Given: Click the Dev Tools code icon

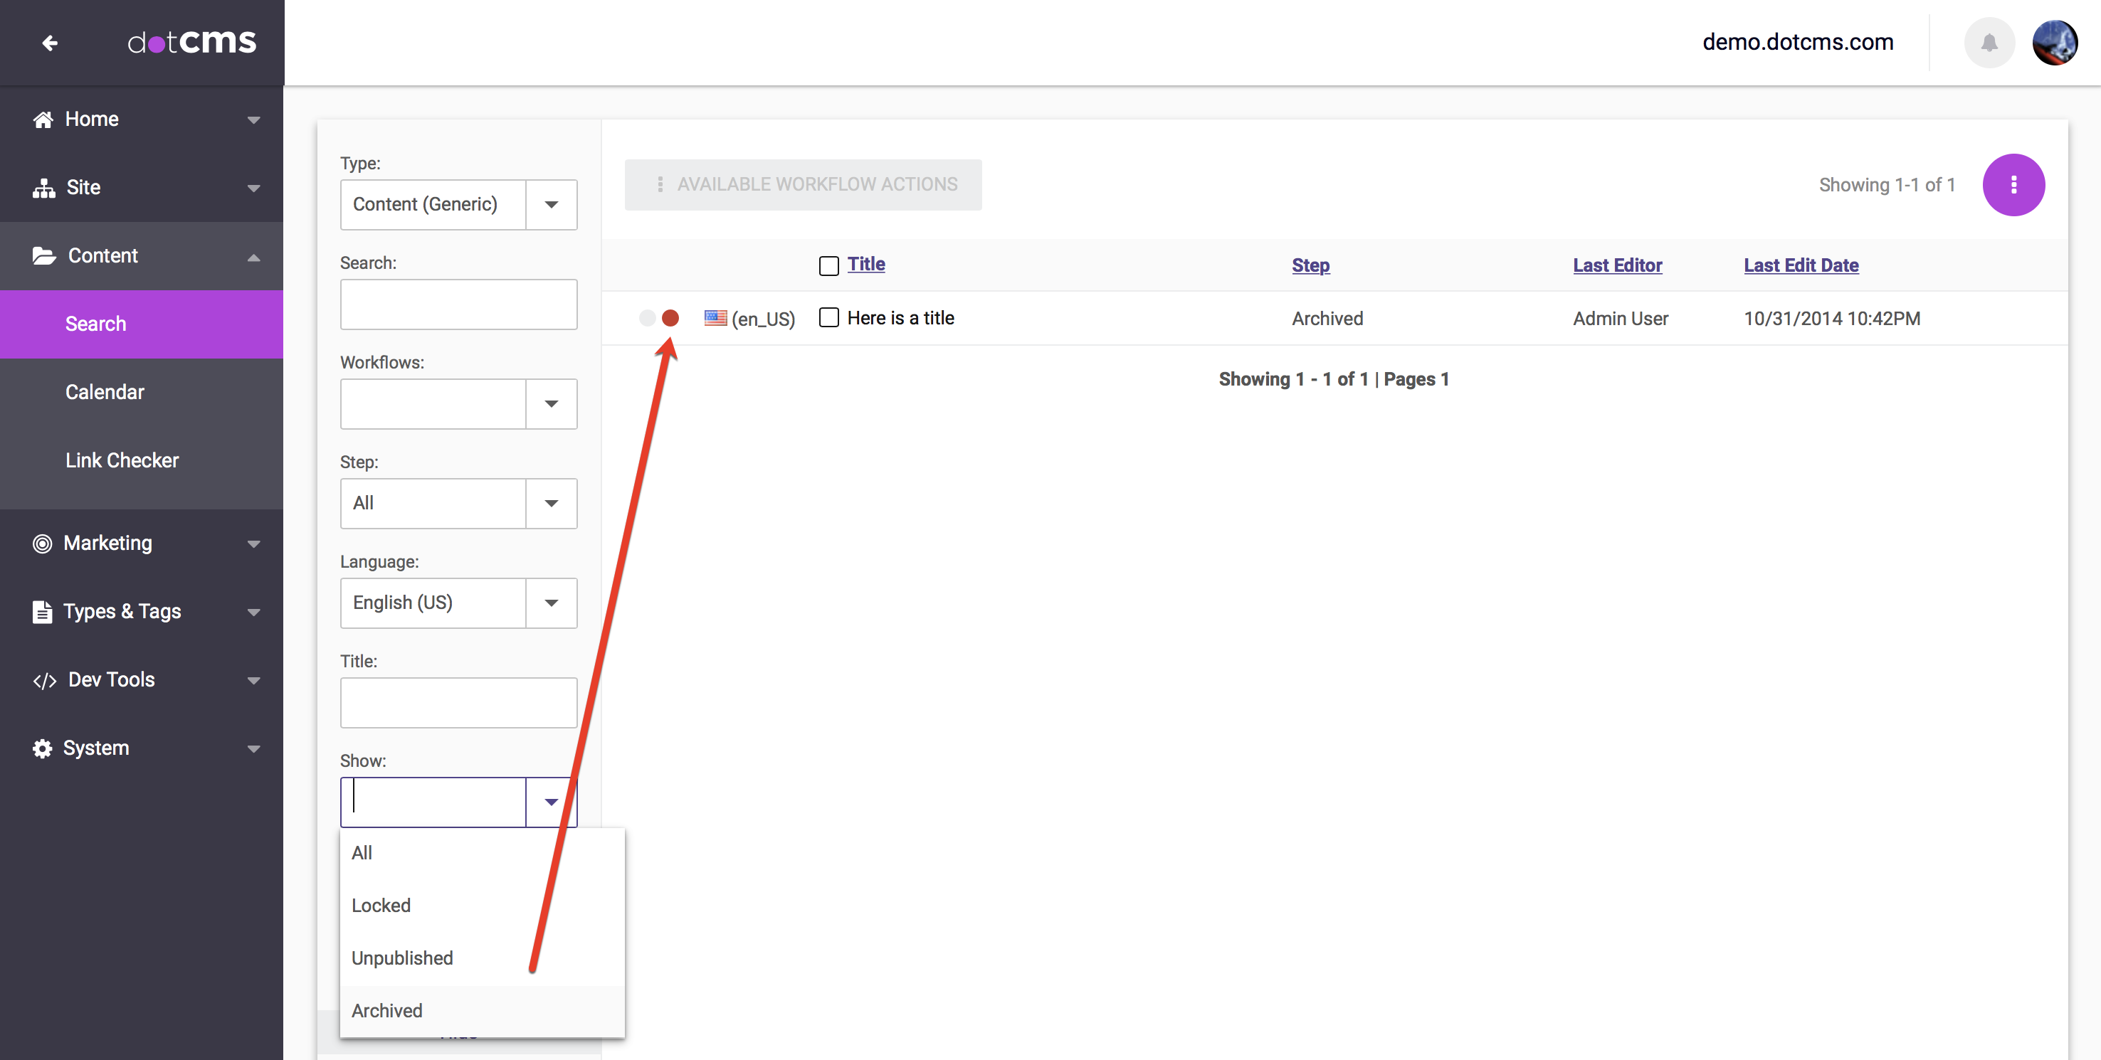Looking at the screenshot, I should click(x=44, y=680).
